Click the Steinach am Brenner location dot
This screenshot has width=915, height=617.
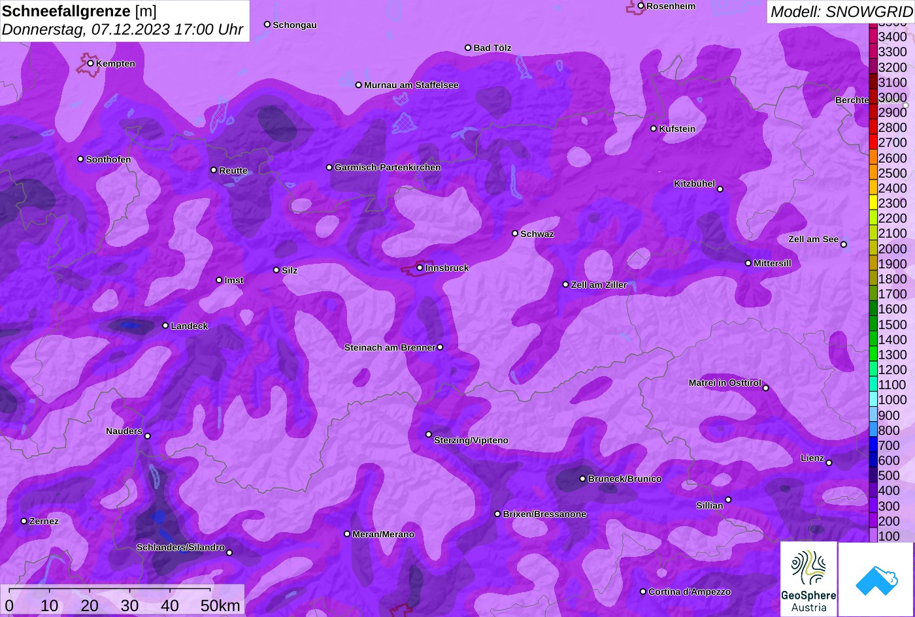point(440,347)
